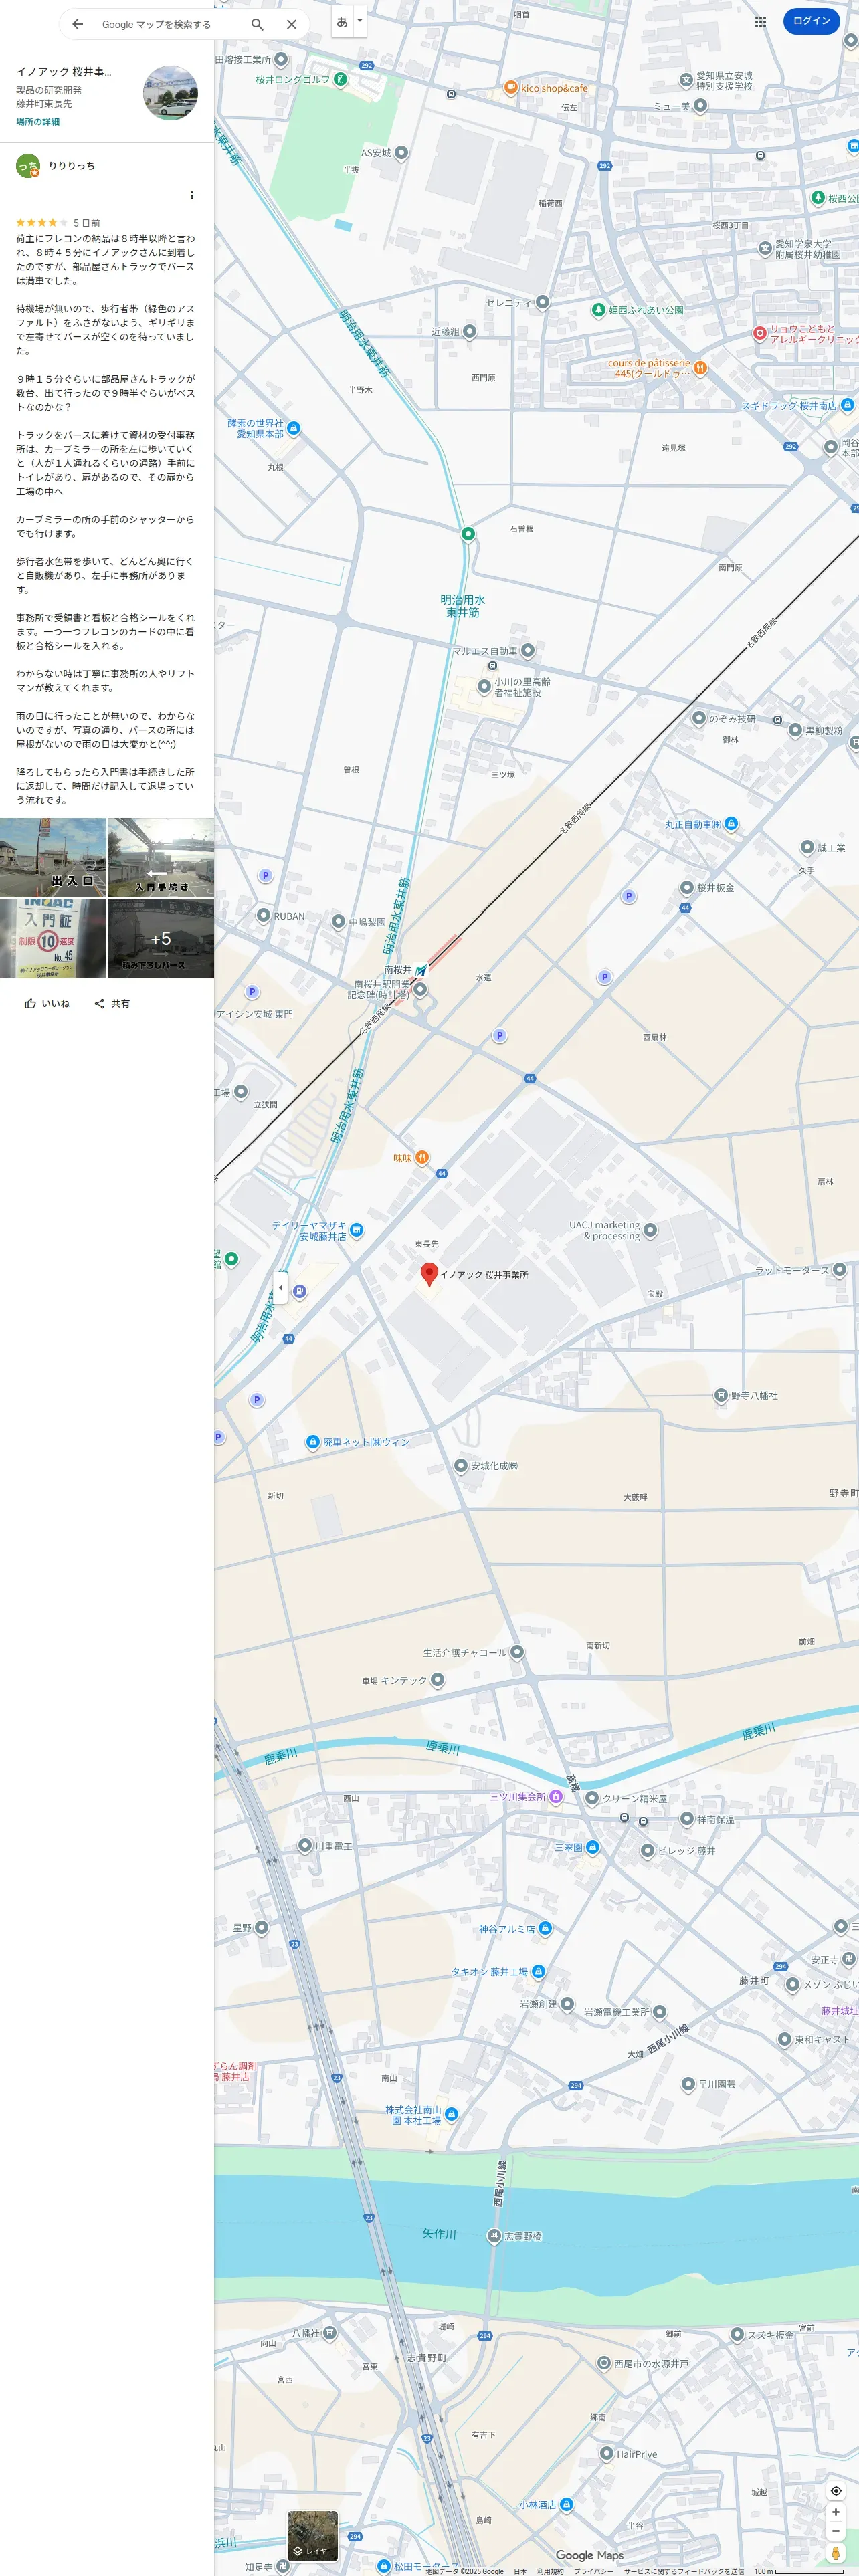Click the 姫西ふれあい公園 park marker

598,310
